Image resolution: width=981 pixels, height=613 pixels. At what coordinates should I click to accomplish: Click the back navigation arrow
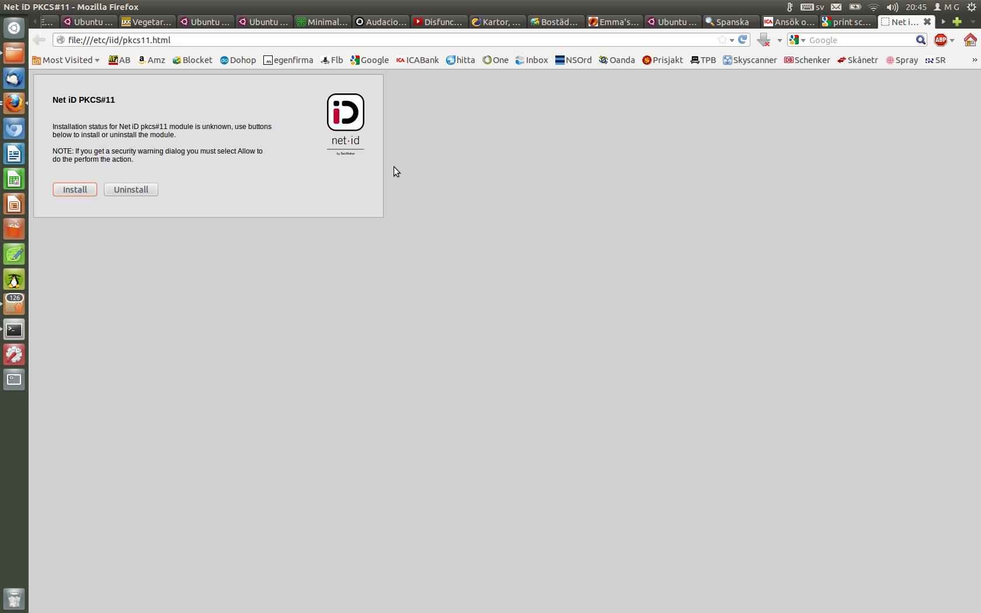39,40
